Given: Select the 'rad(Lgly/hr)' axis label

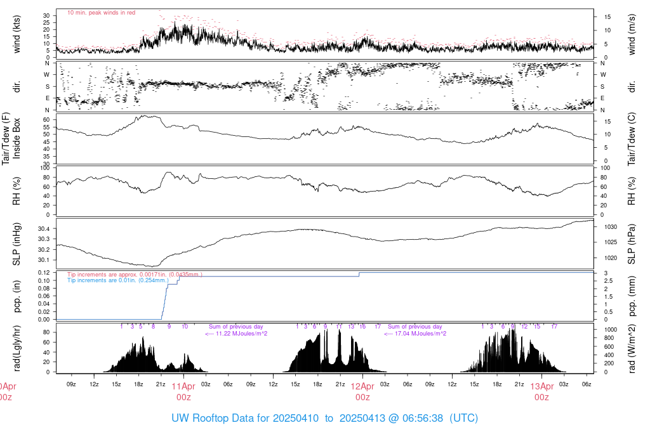Looking at the screenshot, I should 17,348.
